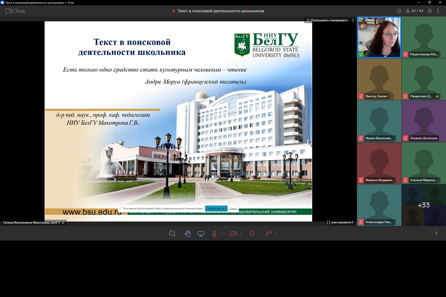Raise your hand in the meeting
This screenshot has width=446, height=297.
pyautogui.click(x=188, y=234)
